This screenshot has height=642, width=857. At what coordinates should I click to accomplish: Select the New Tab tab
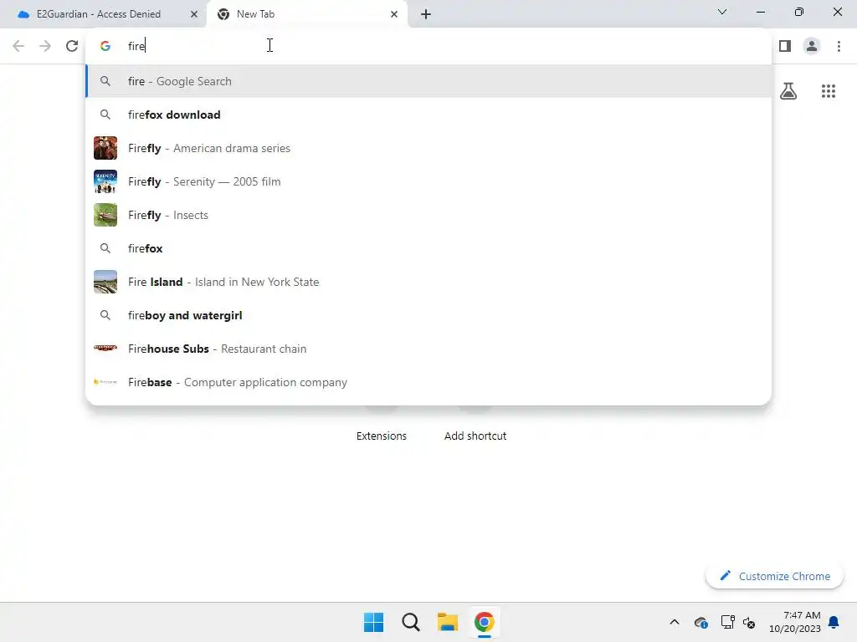tap(306, 14)
